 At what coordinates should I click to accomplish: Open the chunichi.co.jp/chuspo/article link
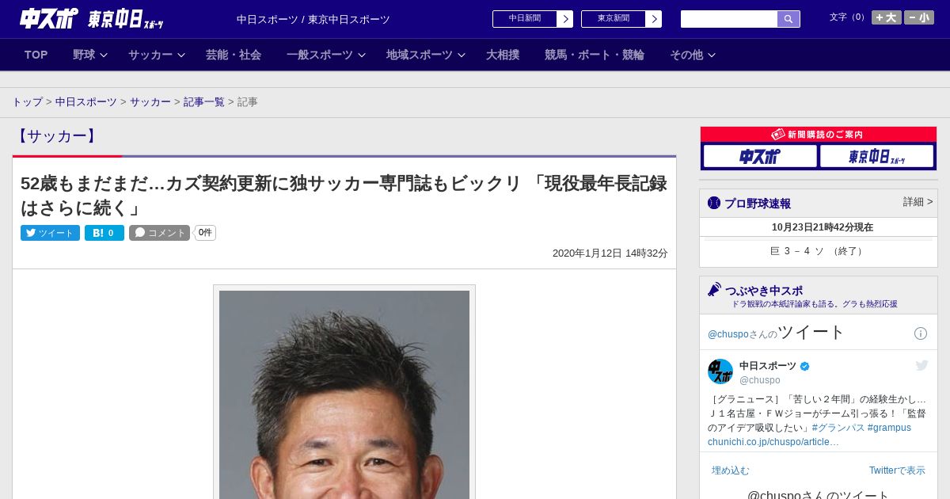coord(773,442)
